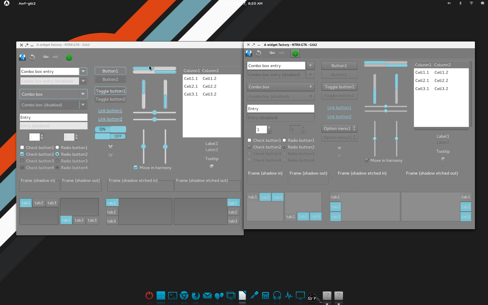Expand the Combo box entry dropdown in Gtk2
Screen dimensions: 488x305
310,65
